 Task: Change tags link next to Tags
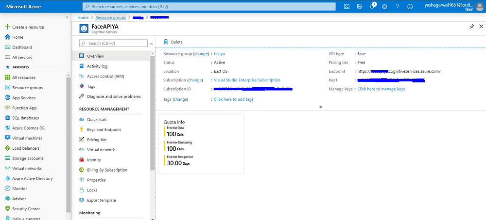click(180, 99)
